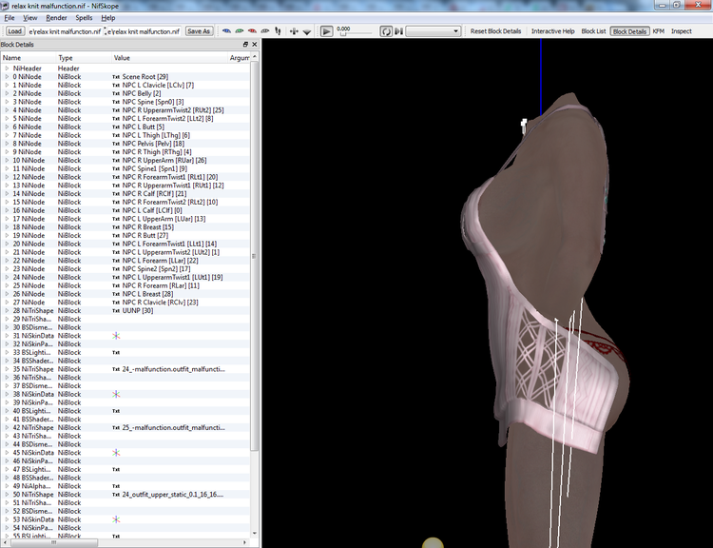Click the walk view footprint icon
Screen dimensions: 713x548
pos(278,31)
